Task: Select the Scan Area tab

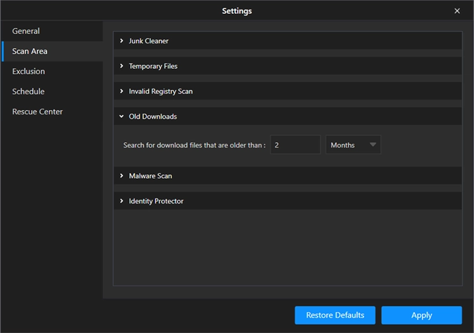Action: coord(30,51)
